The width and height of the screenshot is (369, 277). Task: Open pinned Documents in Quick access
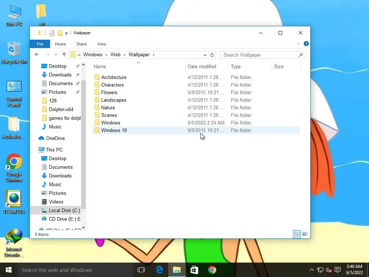61,84
